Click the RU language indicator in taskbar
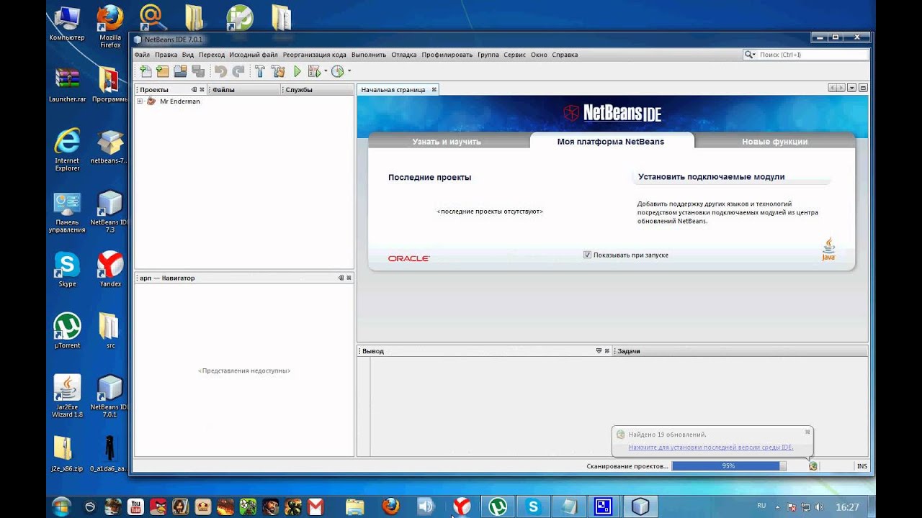Image resolution: width=922 pixels, height=518 pixels. click(761, 506)
